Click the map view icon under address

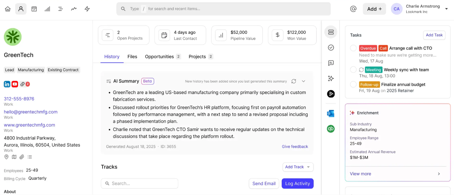14,157
